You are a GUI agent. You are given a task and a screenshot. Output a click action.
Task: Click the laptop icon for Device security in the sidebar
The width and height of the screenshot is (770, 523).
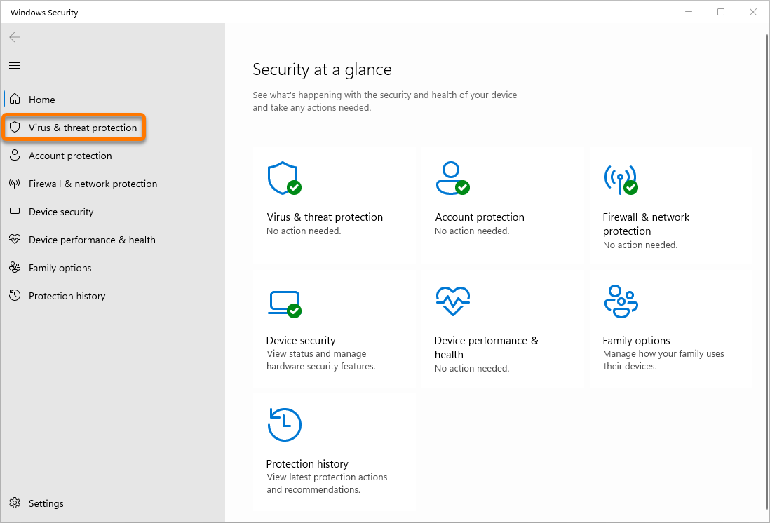(x=15, y=212)
